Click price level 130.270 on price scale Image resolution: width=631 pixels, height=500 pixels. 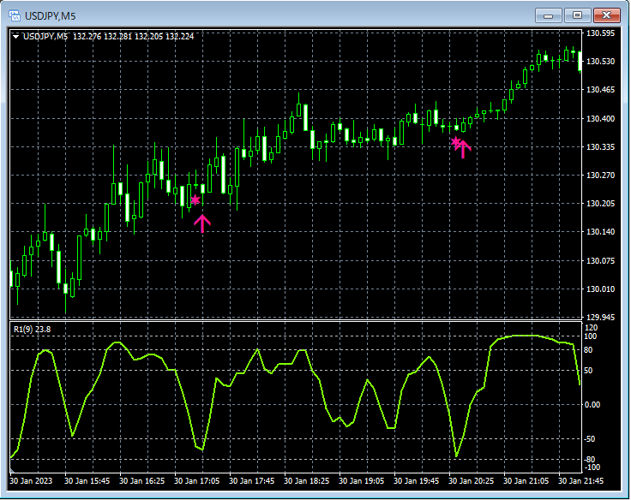coord(600,176)
